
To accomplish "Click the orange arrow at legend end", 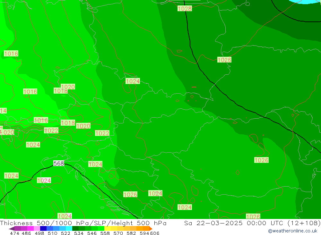I will (x=151, y=229).
